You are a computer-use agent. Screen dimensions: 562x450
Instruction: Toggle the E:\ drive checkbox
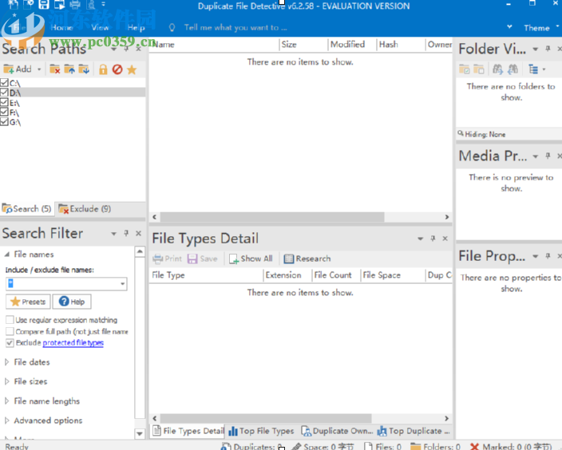click(x=4, y=102)
